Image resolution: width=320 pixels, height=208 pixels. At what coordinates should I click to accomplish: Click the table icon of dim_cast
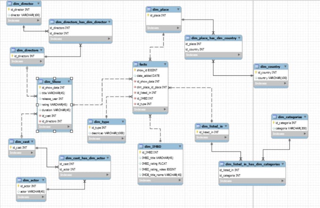point(12,142)
